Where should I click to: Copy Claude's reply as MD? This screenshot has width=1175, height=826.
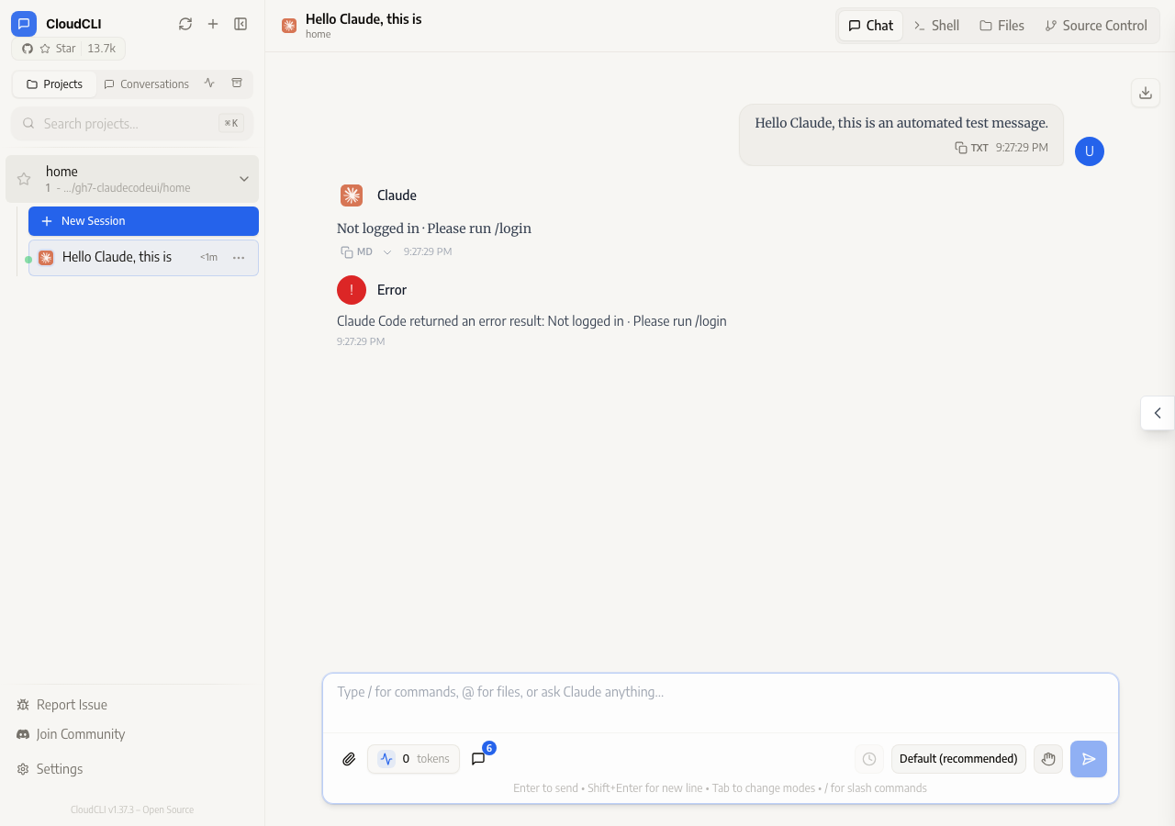point(356,251)
